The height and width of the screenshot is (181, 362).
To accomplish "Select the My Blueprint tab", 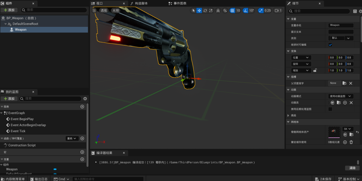I will 18,92.
